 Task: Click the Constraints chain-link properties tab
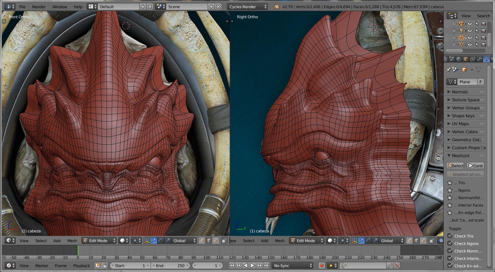click(472, 59)
